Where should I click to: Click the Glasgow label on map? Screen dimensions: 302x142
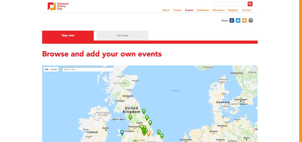pyautogui.click(x=120, y=101)
